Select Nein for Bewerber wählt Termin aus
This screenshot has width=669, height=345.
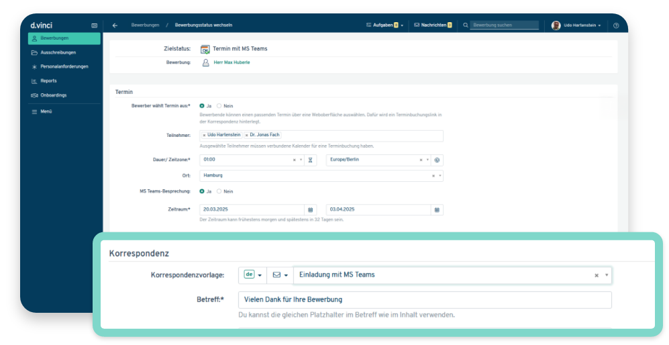[219, 106]
